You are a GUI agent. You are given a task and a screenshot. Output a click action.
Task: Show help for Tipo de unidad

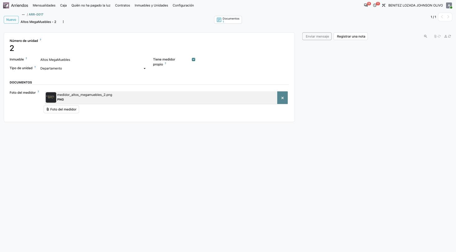pos(35,67)
